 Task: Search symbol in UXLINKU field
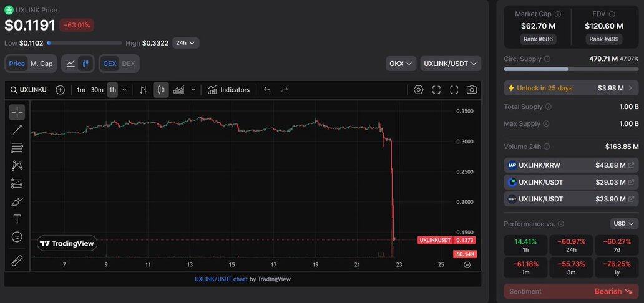[29, 90]
